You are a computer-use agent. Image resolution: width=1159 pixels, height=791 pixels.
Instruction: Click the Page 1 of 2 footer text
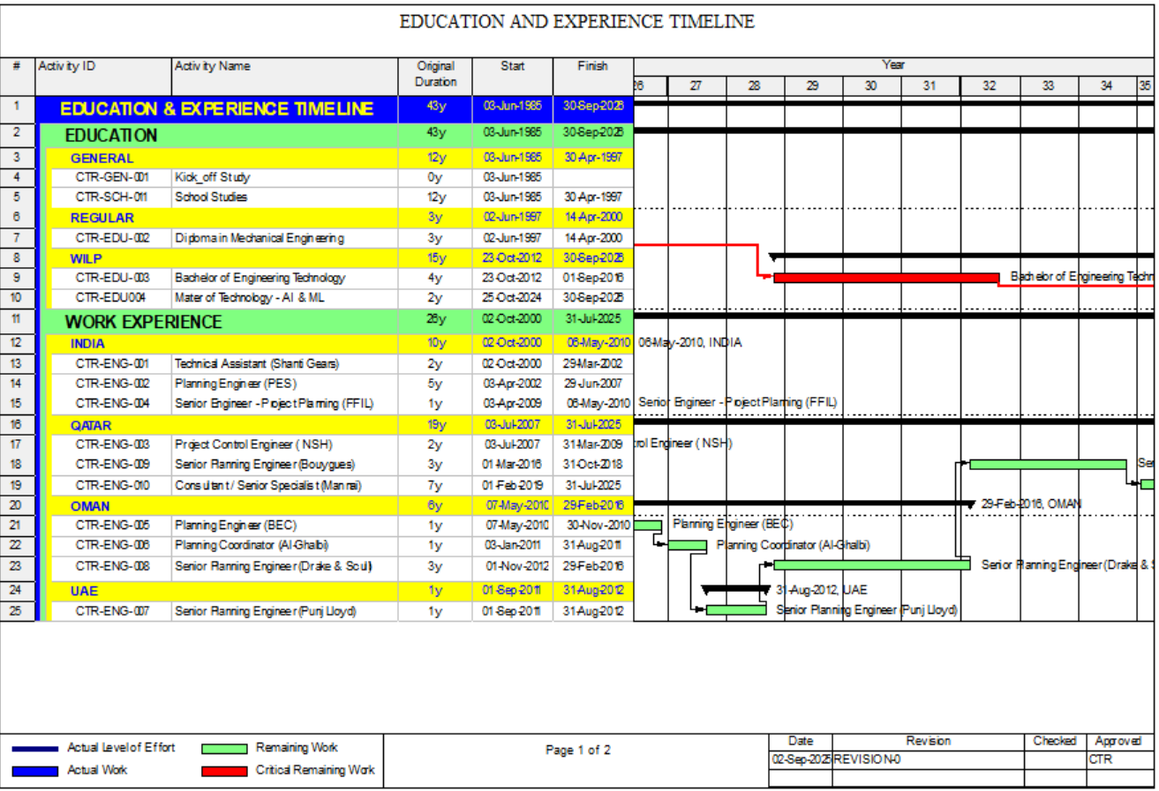[578, 750]
